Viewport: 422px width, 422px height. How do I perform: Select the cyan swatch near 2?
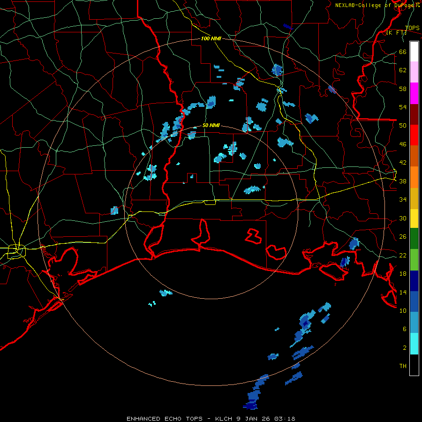coord(414,344)
